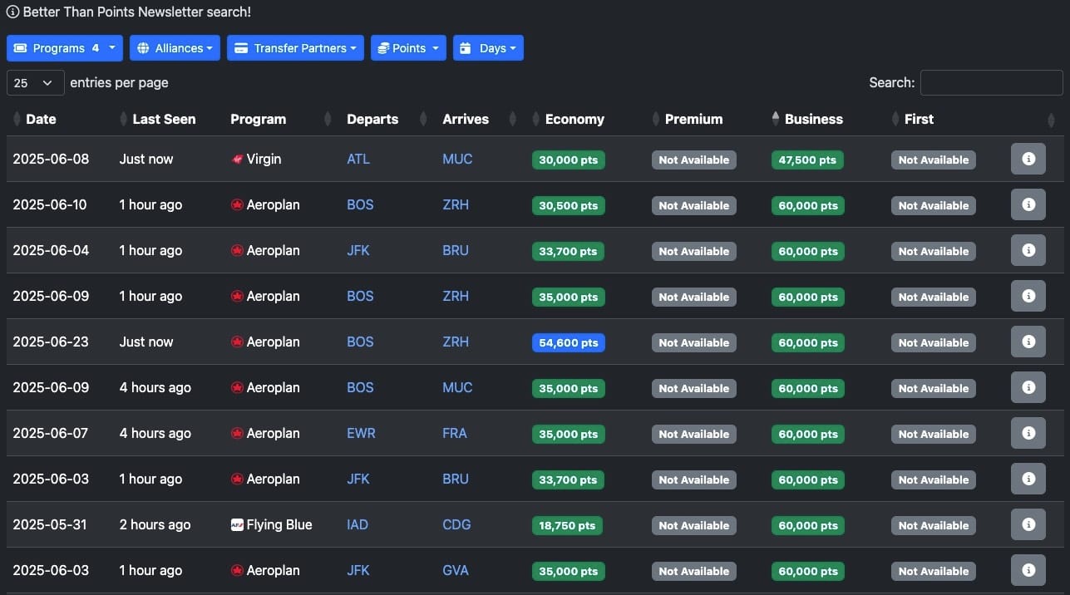The height and width of the screenshot is (595, 1070).
Task: Open info for 2025-06-03 JFK to BRU flight
Action: pyautogui.click(x=1028, y=479)
